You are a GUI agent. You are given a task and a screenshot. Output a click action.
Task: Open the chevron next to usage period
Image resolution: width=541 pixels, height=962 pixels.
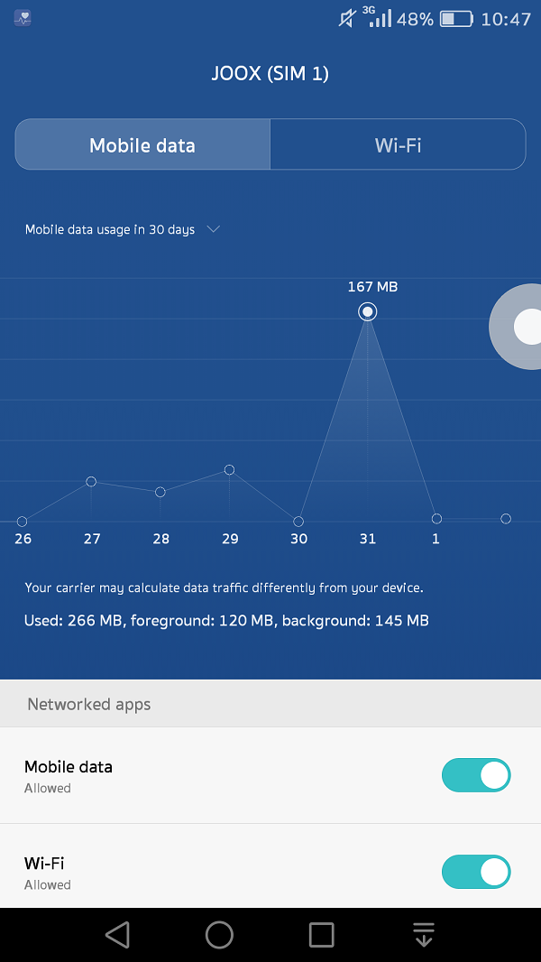coord(213,229)
